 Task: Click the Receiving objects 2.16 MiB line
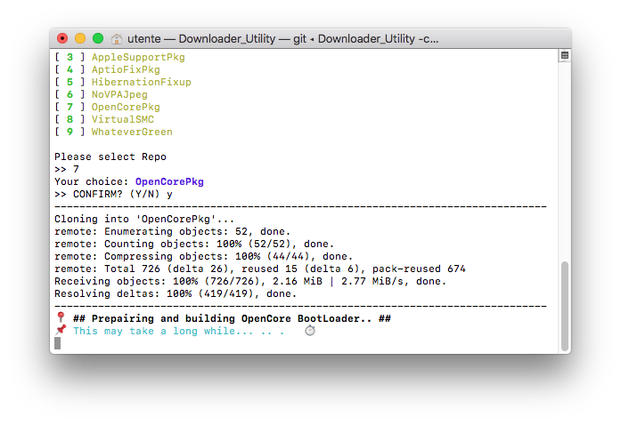click(x=250, y=282)
